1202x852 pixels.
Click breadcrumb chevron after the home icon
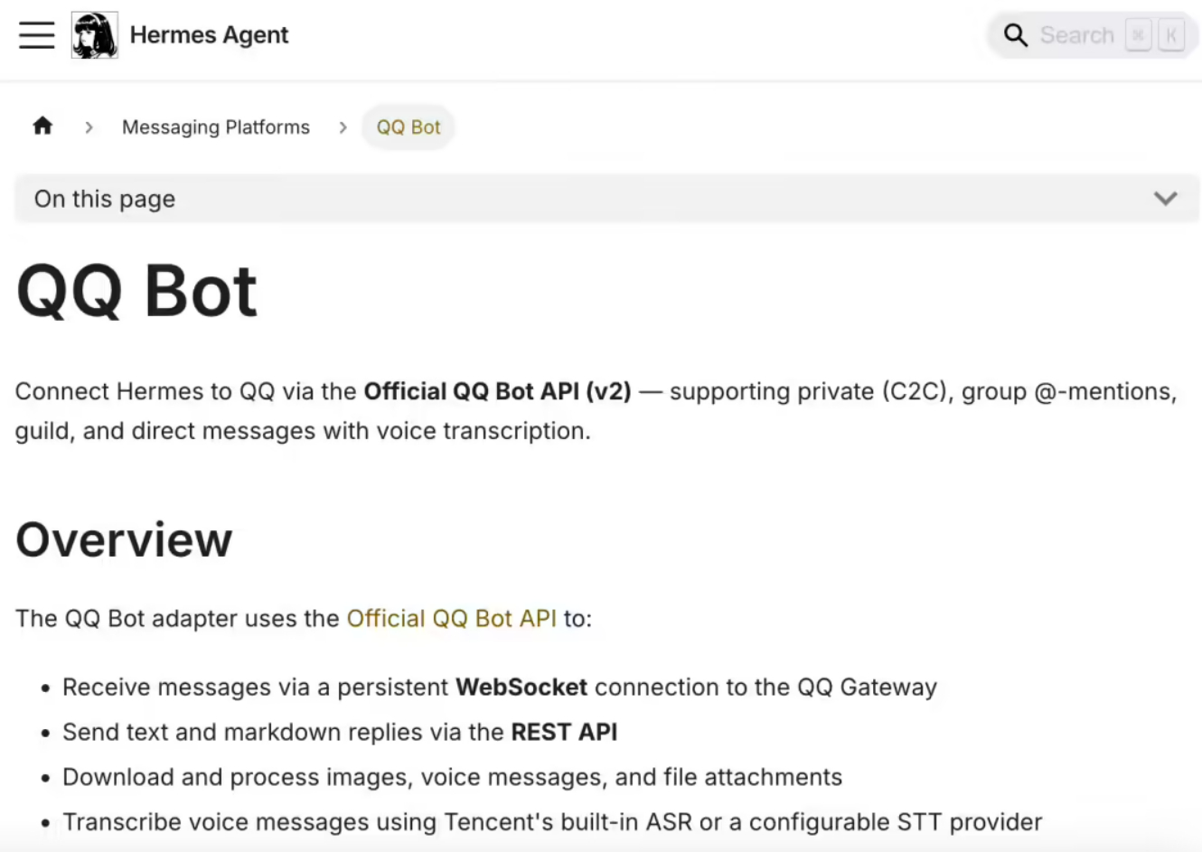point(89,127)
